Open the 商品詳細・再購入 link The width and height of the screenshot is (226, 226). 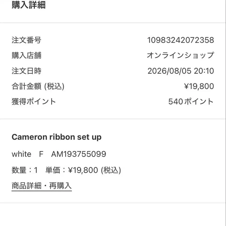point(42,186)
